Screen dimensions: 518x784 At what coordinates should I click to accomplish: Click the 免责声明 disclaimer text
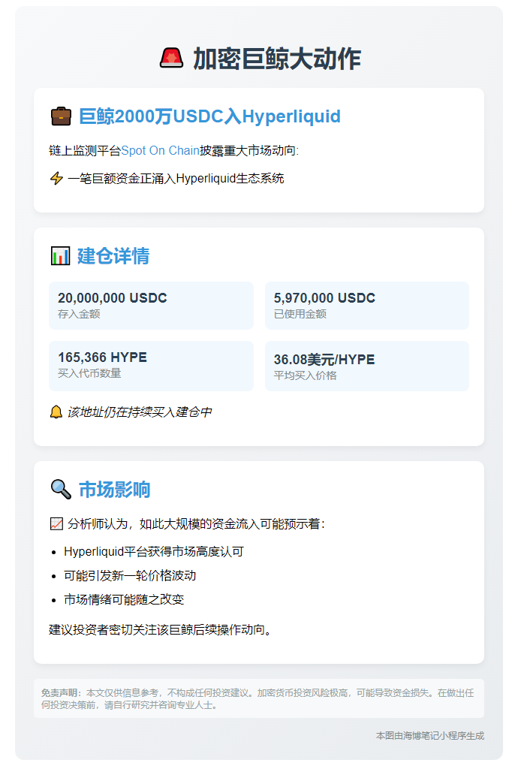(257, 699)
